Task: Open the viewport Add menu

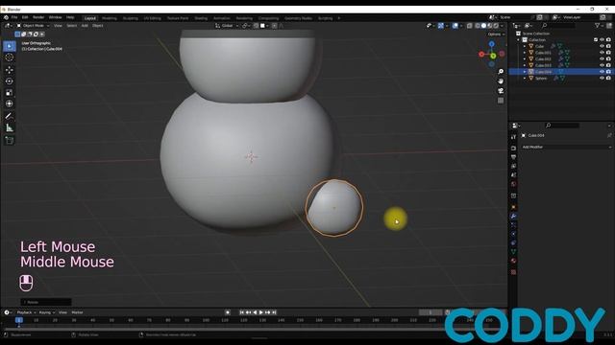Action: (x=85, y=26)
